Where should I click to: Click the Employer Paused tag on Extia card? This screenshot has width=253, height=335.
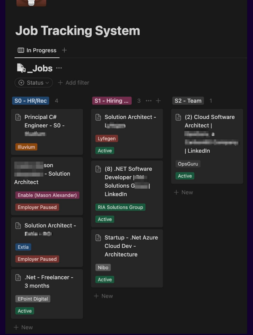pyautogui.click(x=37, y=259)
